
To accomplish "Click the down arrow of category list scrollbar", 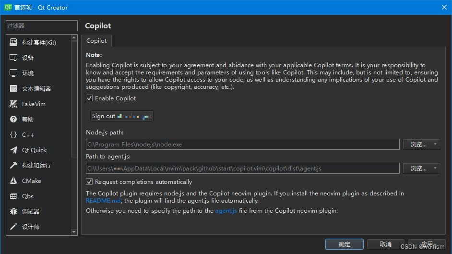I will click(x=74, y=232).
